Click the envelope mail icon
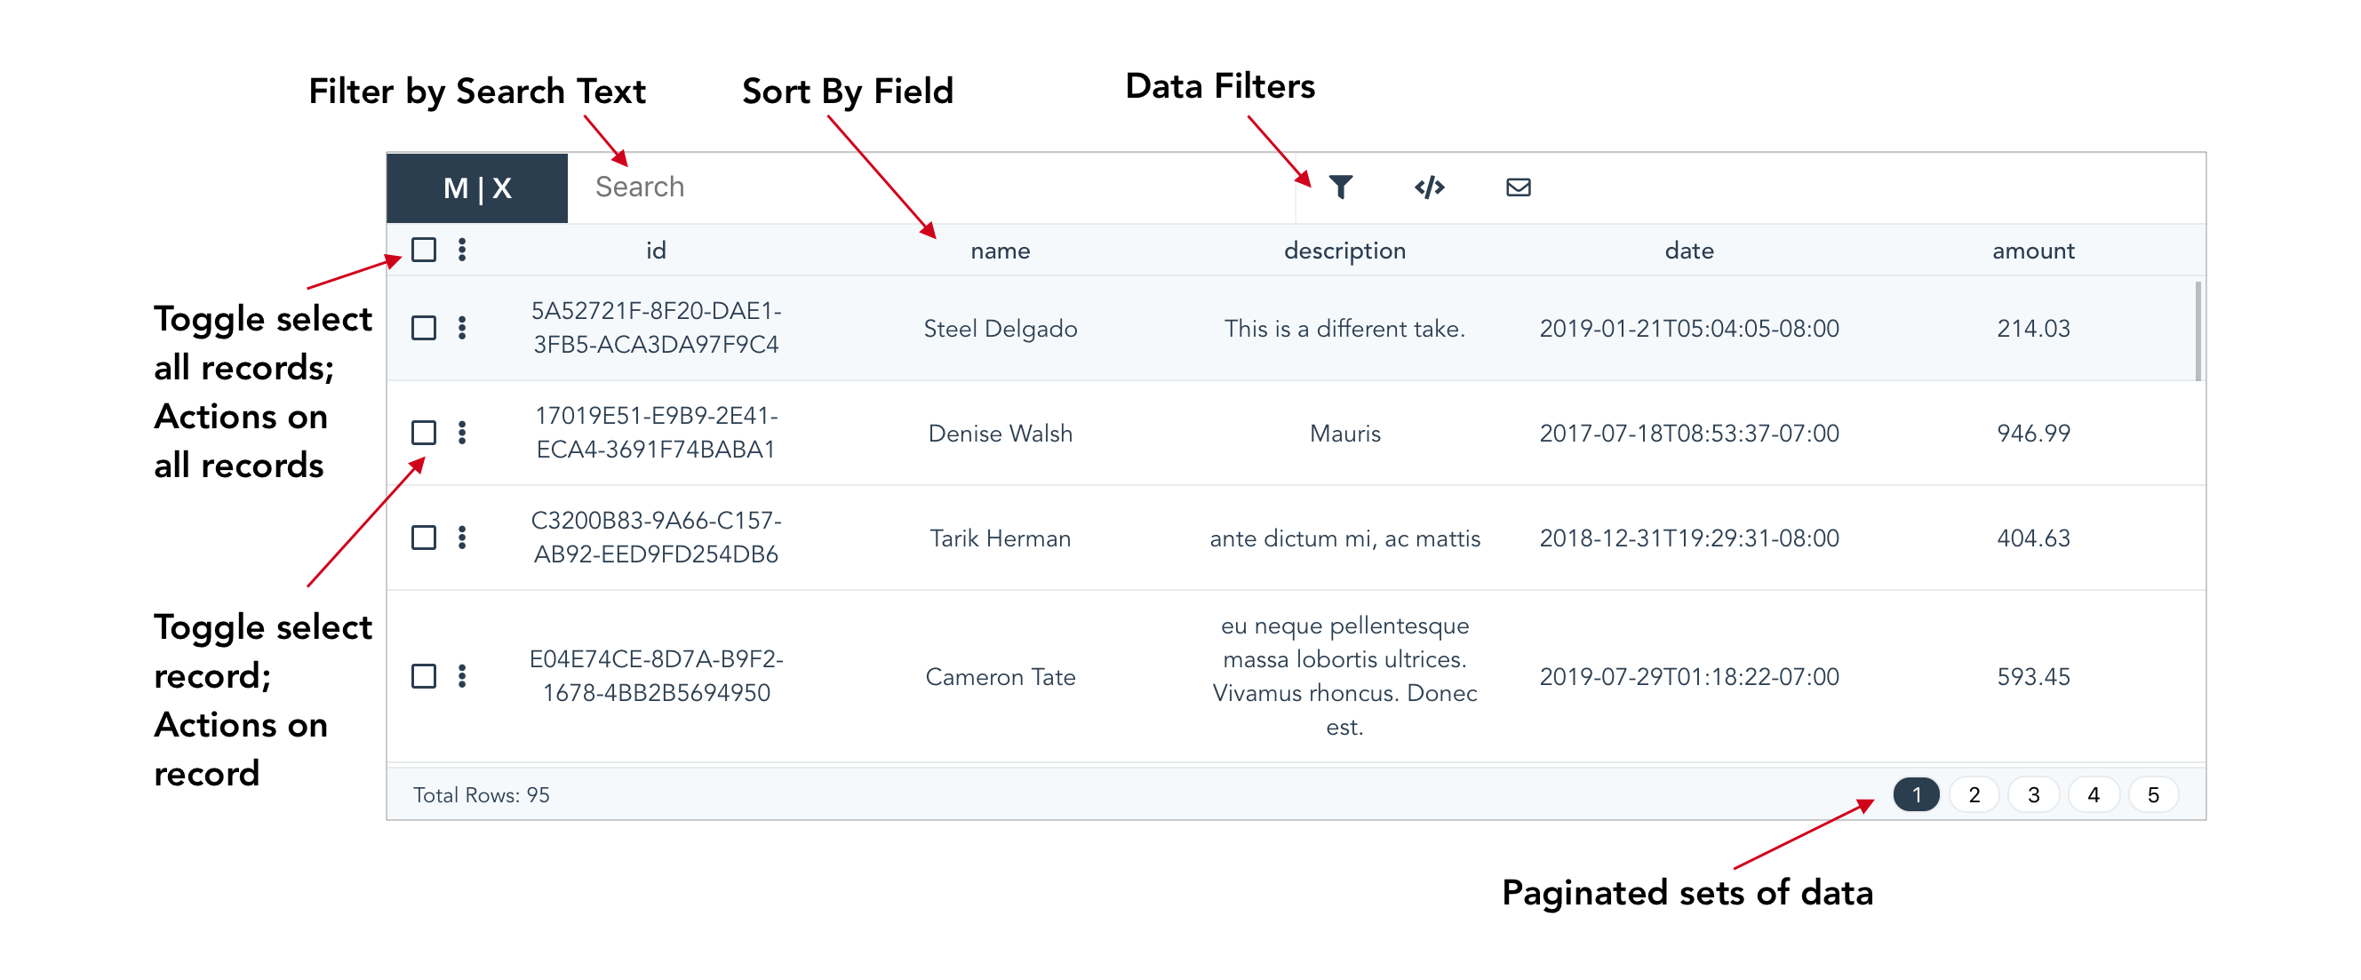 point(1518,187)
